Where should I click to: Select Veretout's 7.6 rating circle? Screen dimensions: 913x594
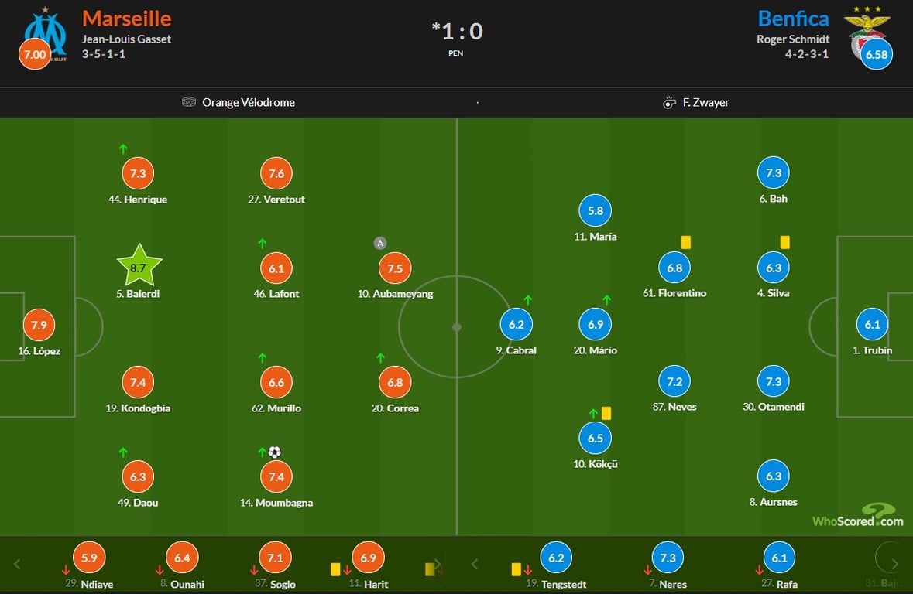(276, 174)
